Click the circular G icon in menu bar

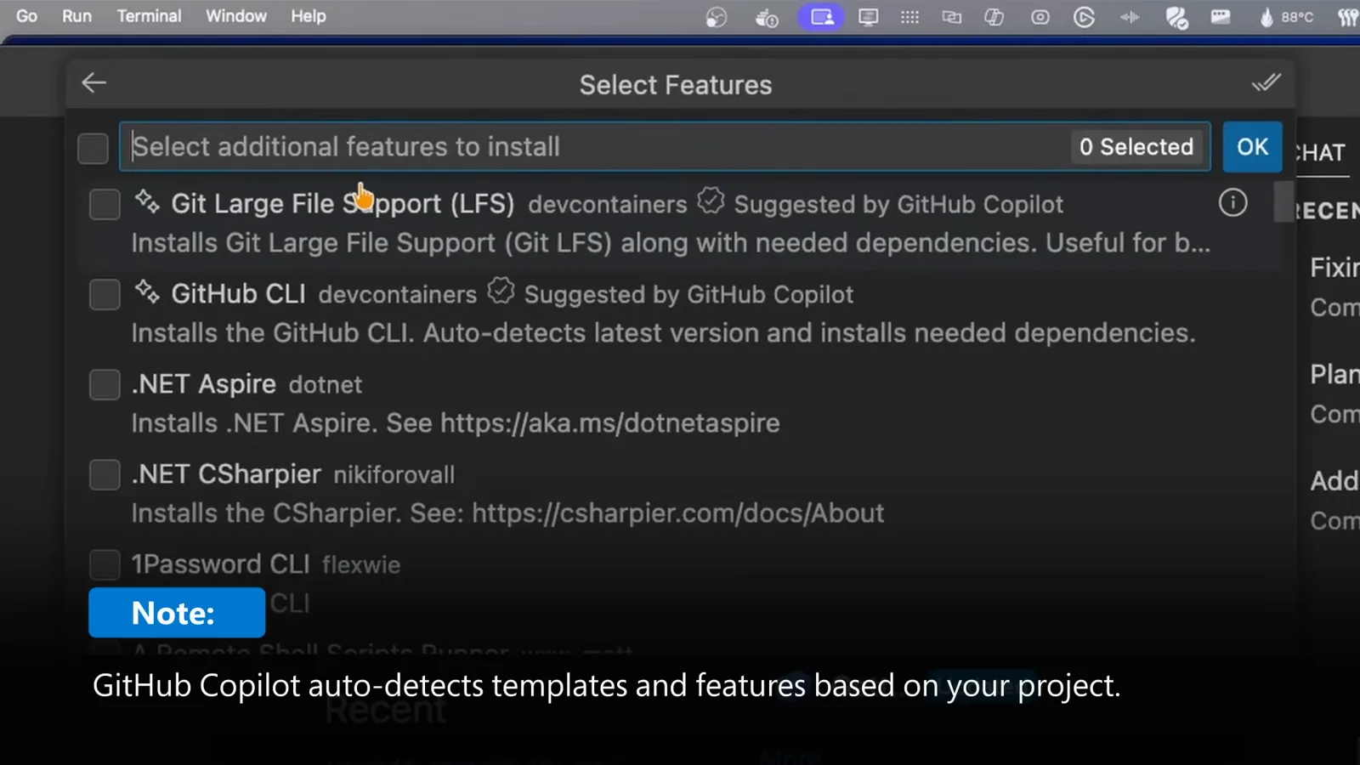point(1084,17)
